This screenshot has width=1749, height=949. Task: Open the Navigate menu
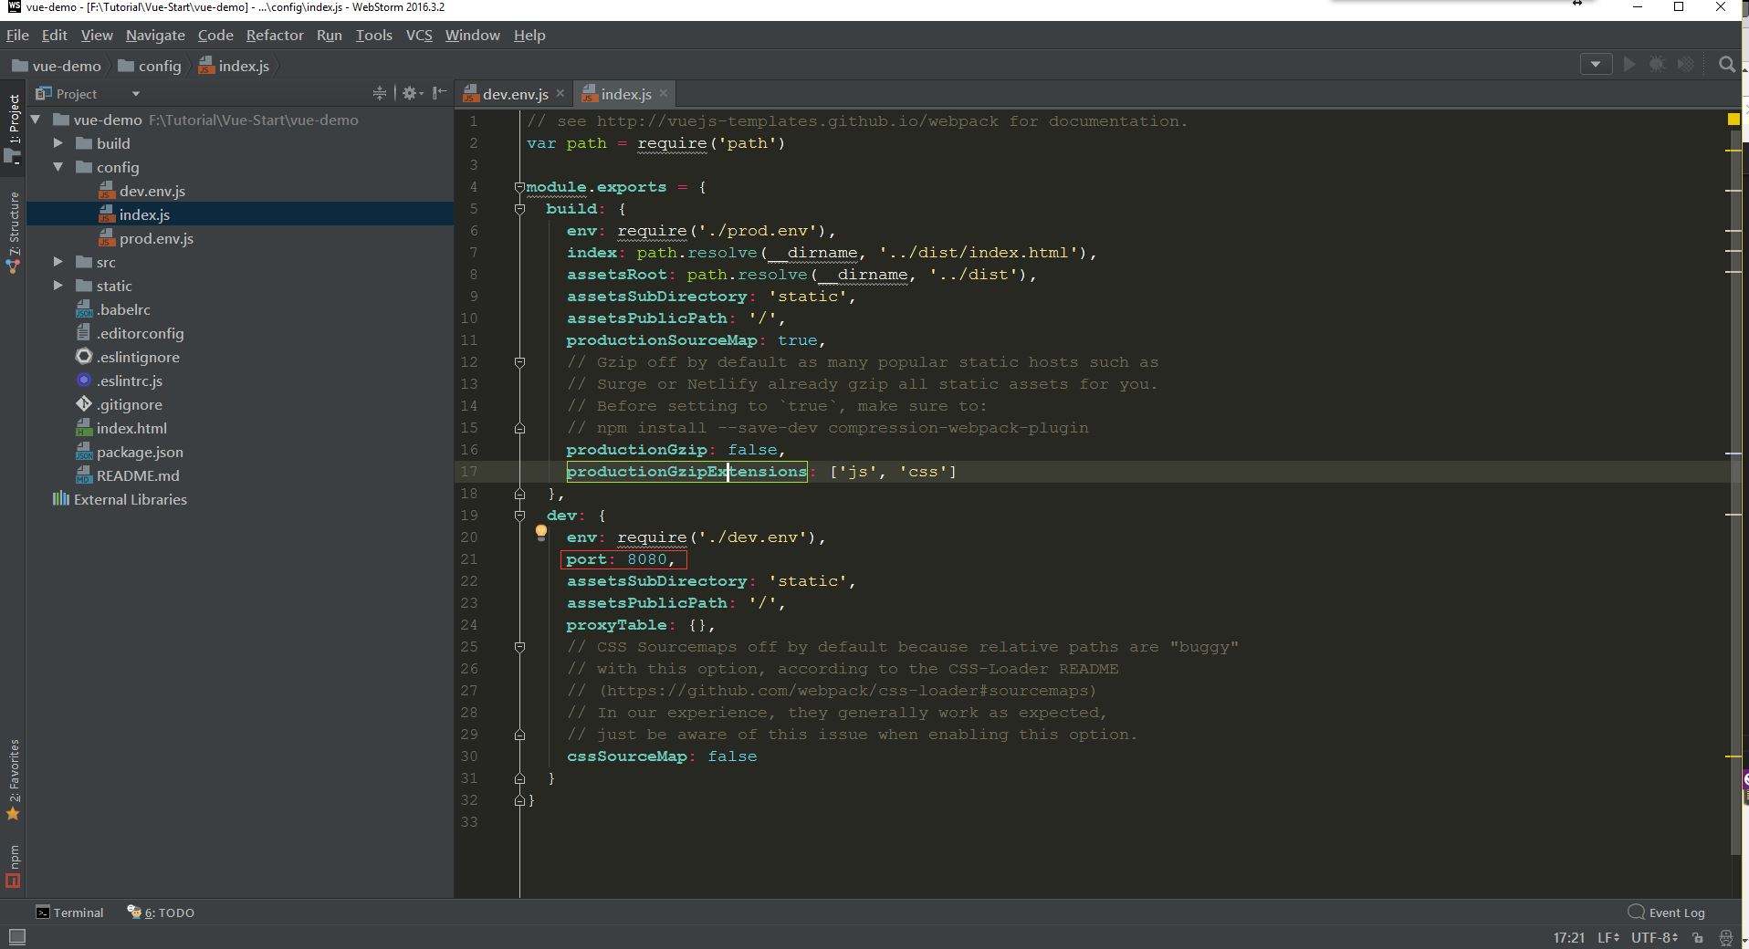pyautogui.click(x=155, y=36)
